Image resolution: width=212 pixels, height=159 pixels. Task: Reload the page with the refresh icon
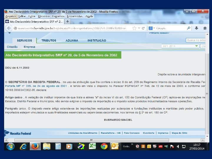(143, 28)
